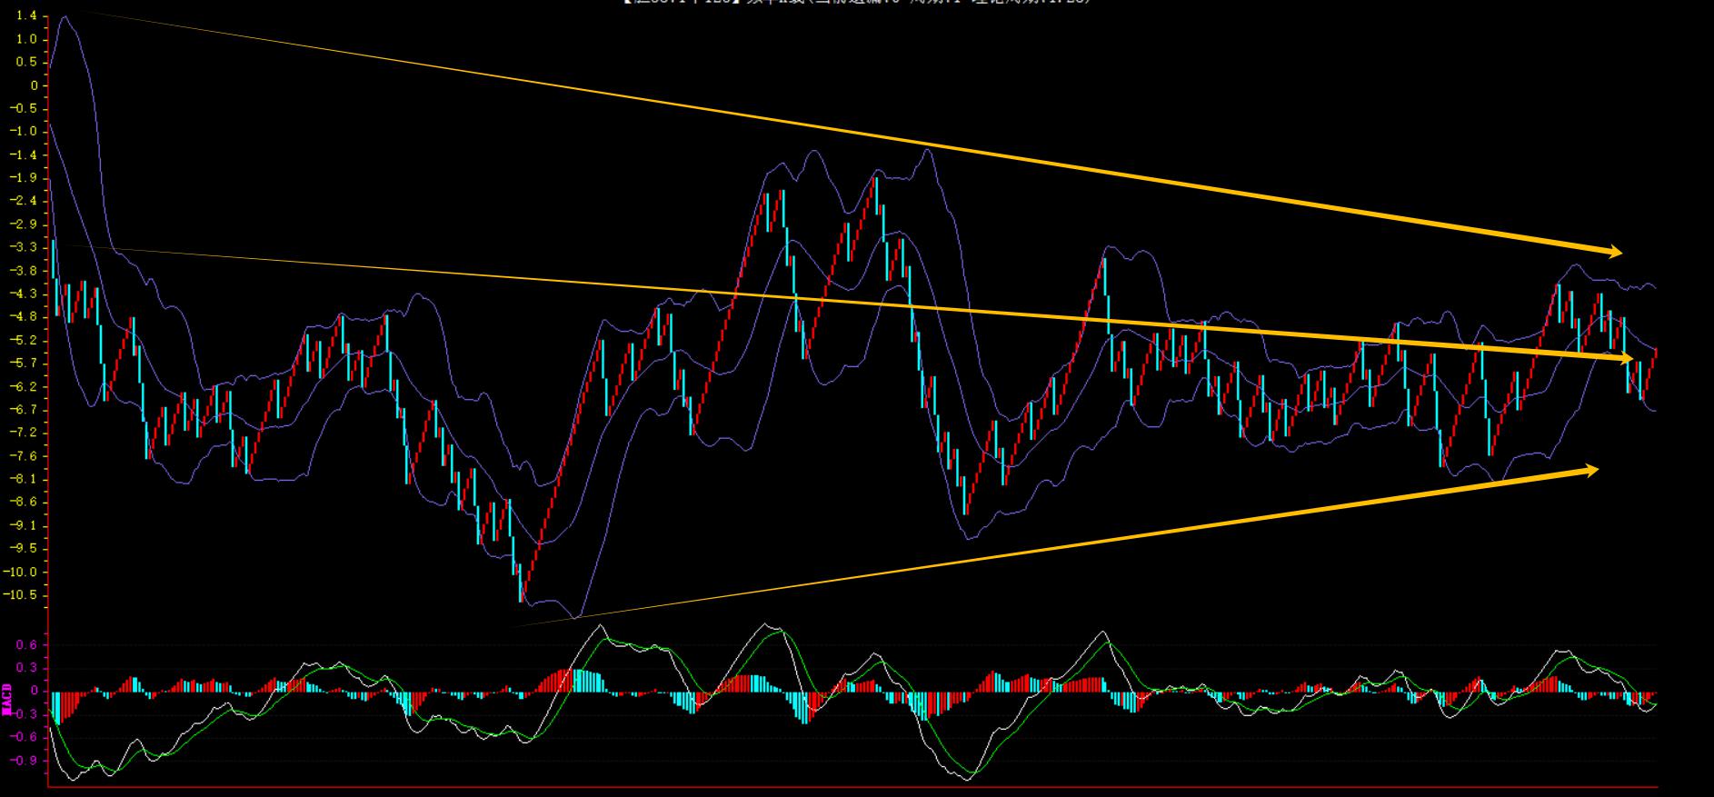
Task: Click the upper descending orange arrow's arrowhead
Action: click(1612, 252)
